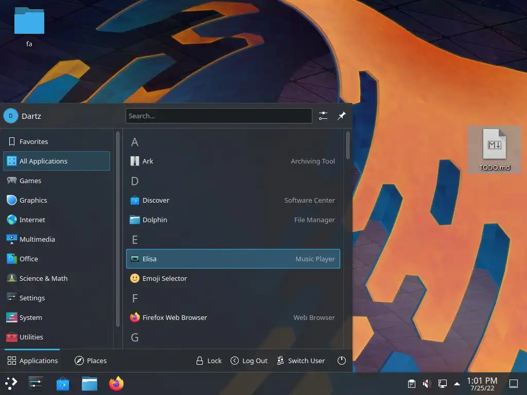
Task: Open launcher configure settings icon
Action: click(323, 116)
